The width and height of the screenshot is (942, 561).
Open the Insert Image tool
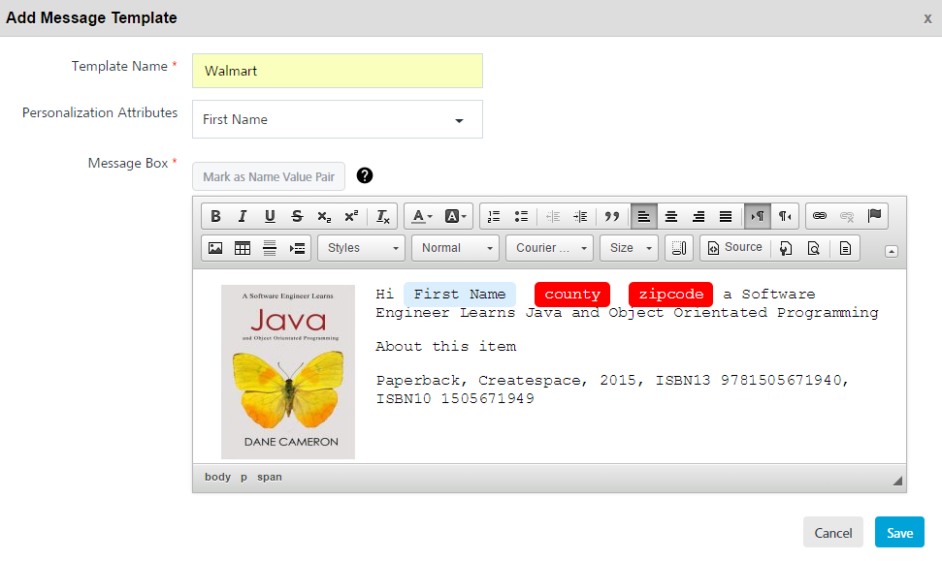tap(213, 247)
